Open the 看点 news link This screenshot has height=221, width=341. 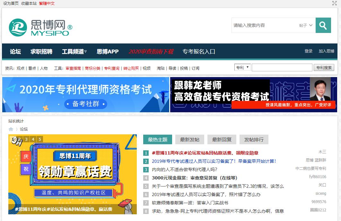32,68
